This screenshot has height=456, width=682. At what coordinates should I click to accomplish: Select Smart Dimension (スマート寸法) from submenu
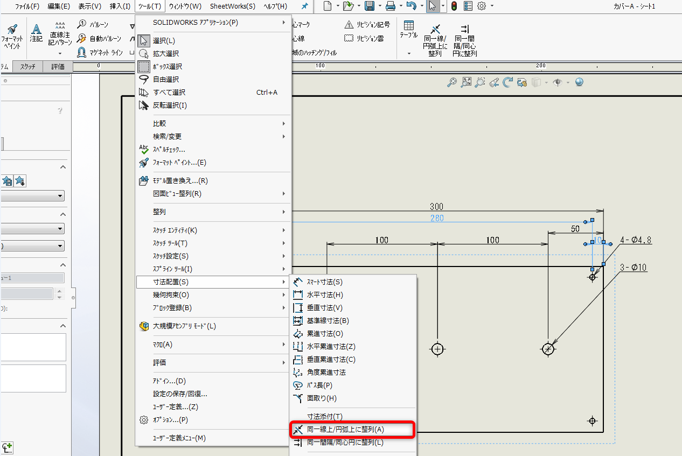pos(324,282)
